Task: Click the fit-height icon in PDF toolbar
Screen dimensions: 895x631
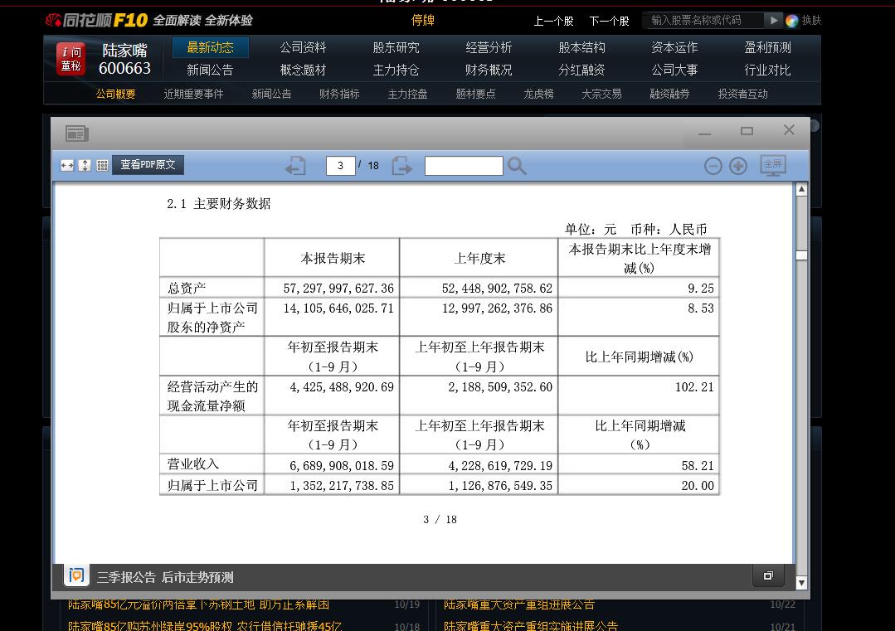Action: click(x=85, y=166)
